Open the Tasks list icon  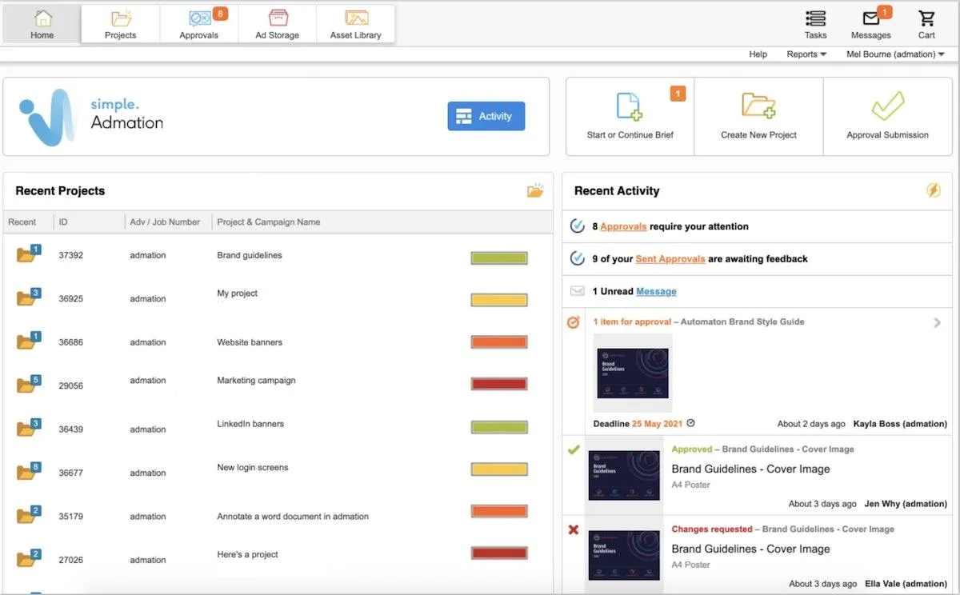tap(815, 18)
